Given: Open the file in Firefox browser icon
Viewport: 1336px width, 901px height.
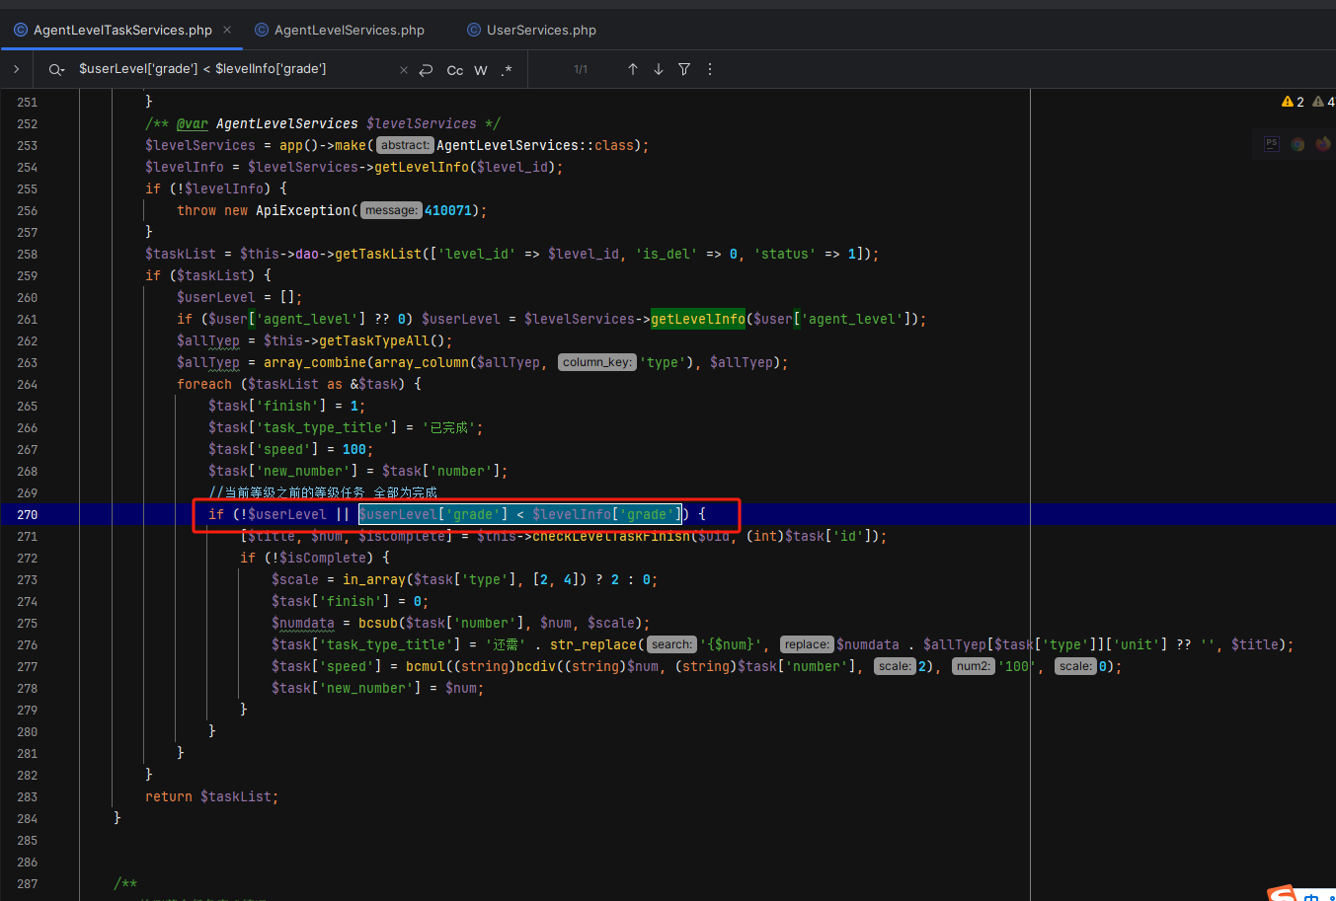Looking at the screenshot, I should 1323,144.
